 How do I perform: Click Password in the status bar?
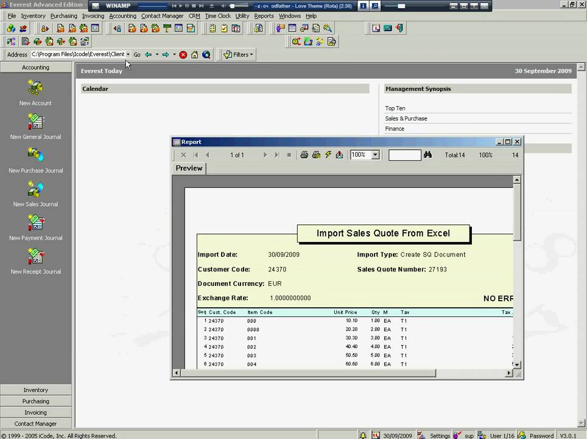(x=541, y=435)
